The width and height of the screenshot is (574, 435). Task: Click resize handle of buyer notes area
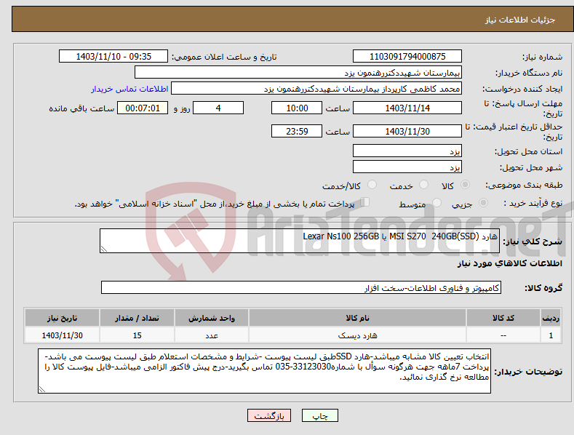[x=42, y=390]
